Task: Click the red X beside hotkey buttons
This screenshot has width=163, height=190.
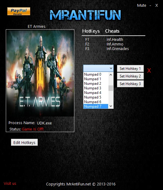Action: (x=149, y=70)
